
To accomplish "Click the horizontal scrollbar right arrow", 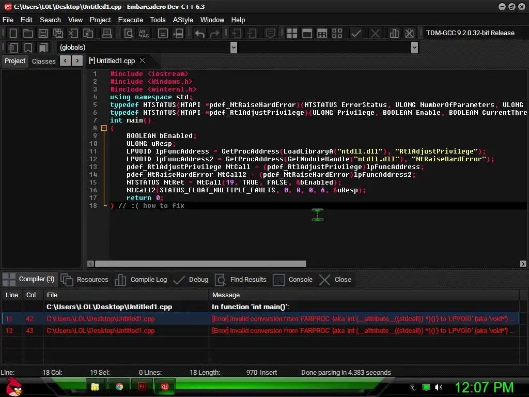I will [523, 264].
